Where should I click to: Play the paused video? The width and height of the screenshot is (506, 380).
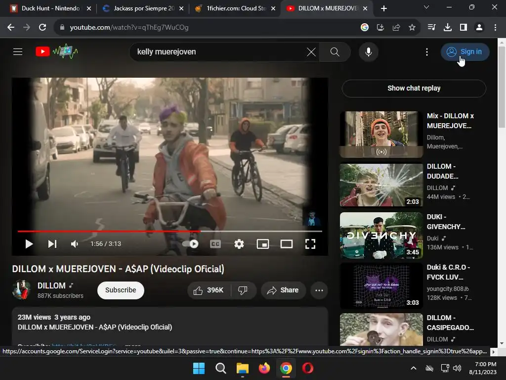coord(29,244)
